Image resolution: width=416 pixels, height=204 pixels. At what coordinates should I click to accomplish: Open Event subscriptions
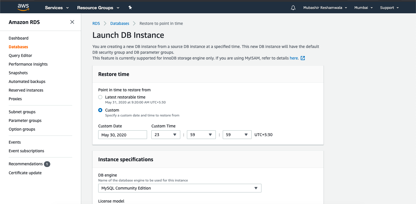pyautogui.click(x=26, y=151)
